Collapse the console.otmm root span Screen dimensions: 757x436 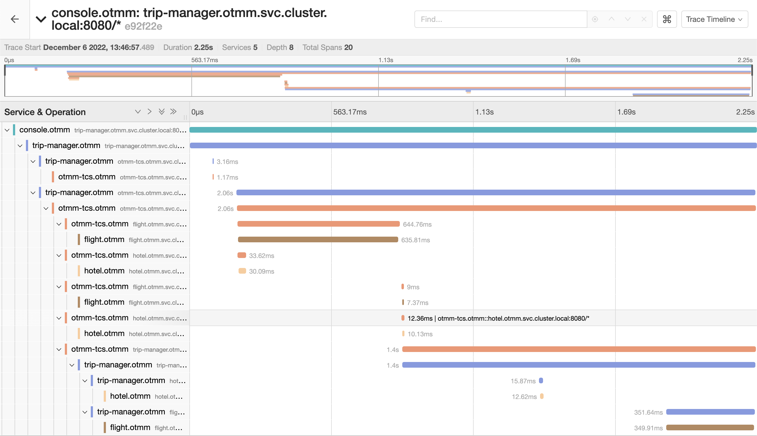(7, 130)
